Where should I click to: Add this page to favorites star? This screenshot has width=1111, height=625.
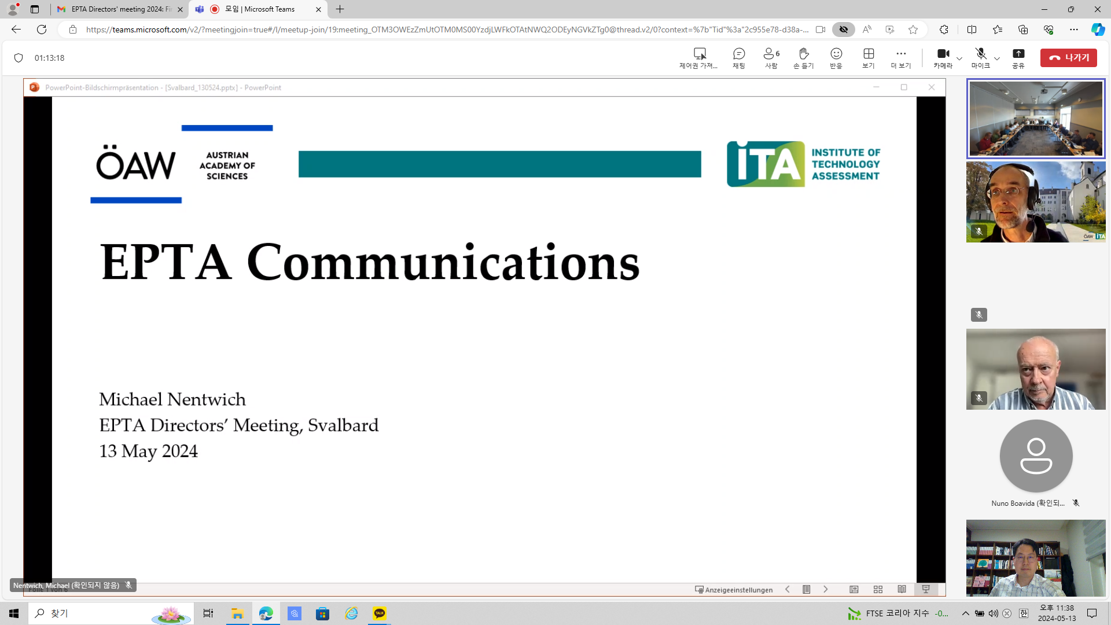(x=913, y=30)
